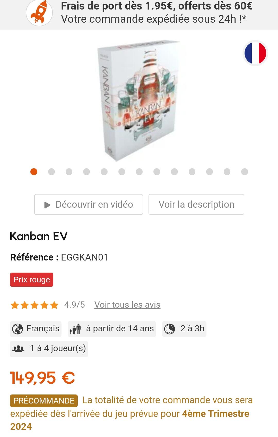278x437 pixels.
Task: Click the Prix rouge badge
Action: click(32, 280)
